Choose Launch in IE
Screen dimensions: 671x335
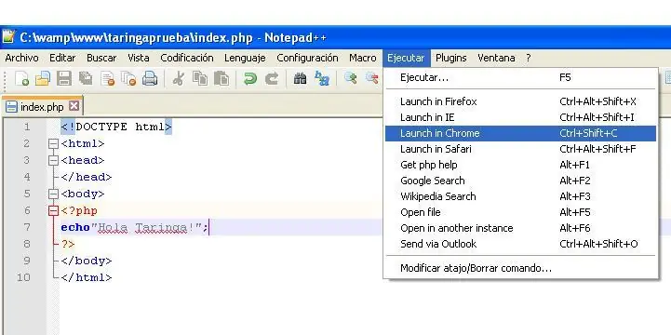point(520,117)
